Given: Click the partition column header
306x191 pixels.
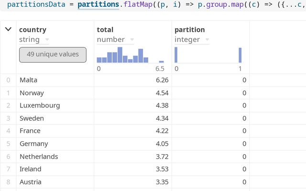Looking at the screenshot, I should point(189,30).
